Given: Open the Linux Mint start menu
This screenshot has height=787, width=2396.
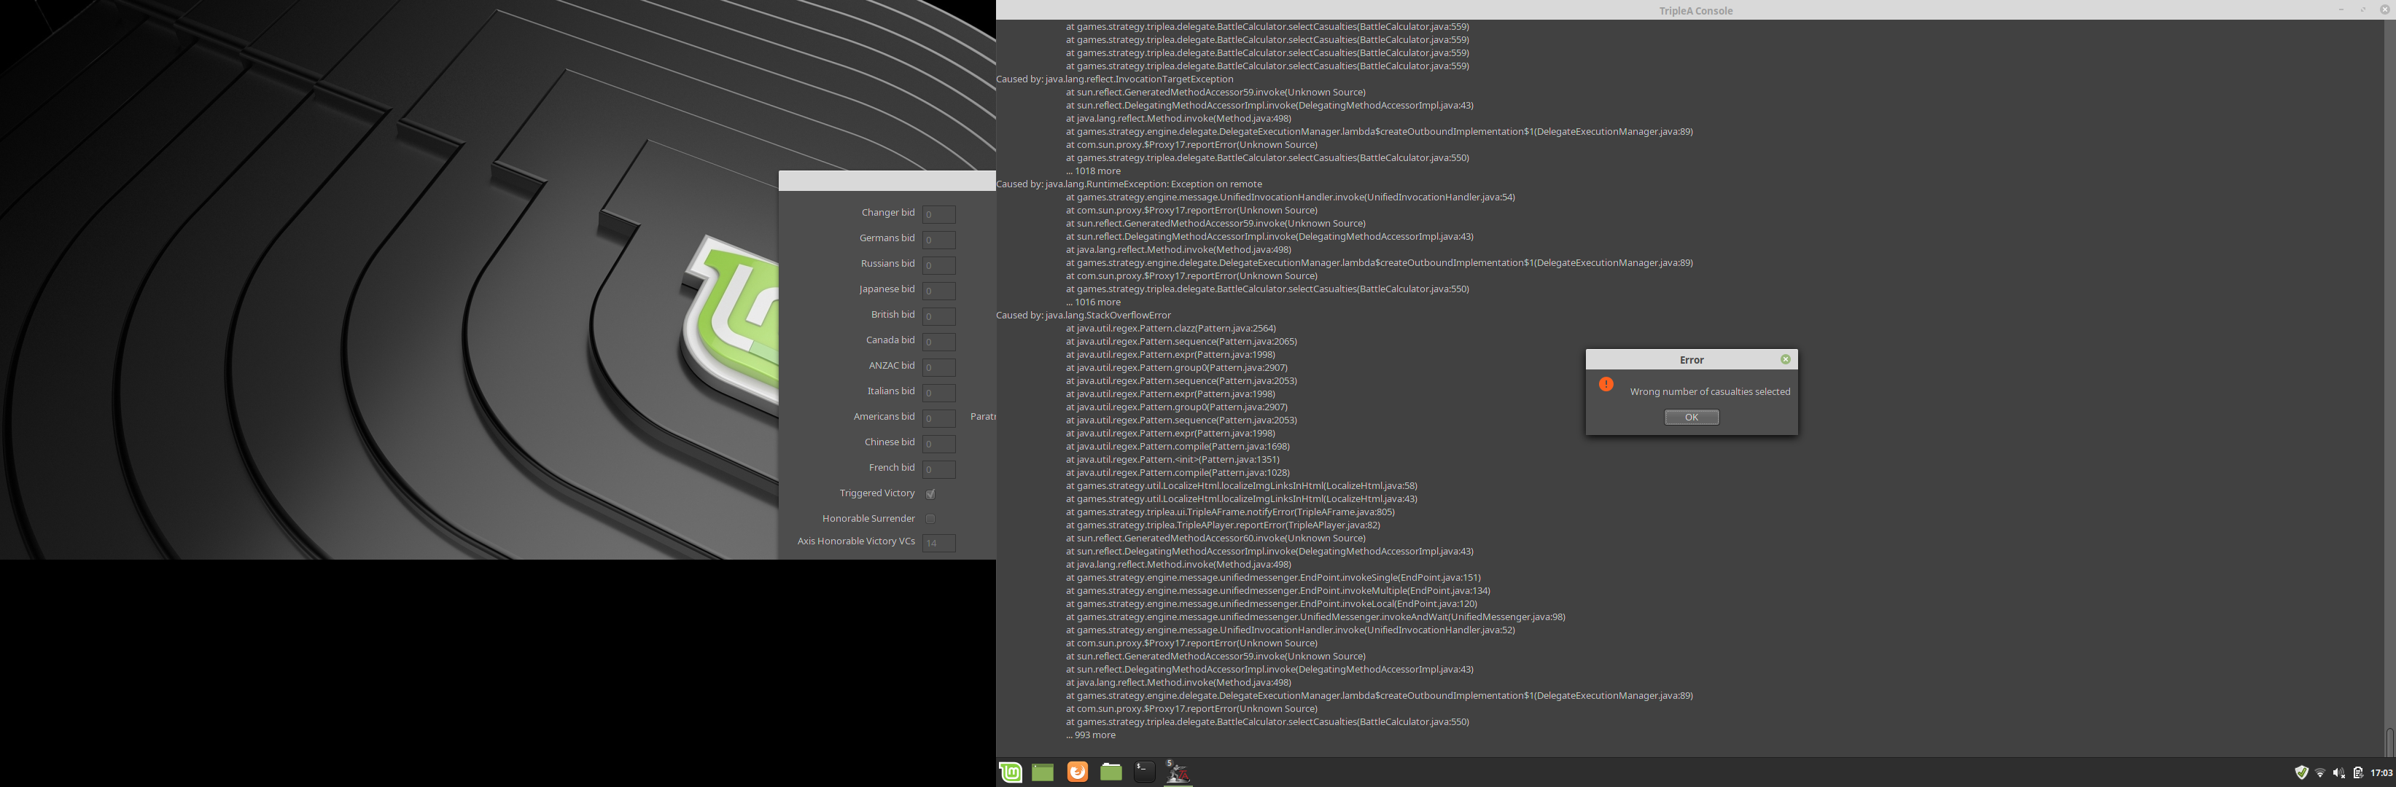Looking at the screenshot, I should coord(1010,772).
